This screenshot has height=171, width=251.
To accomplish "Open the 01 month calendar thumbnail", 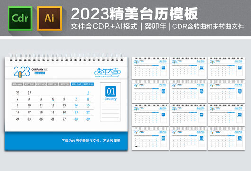I will tap(150, 68).
